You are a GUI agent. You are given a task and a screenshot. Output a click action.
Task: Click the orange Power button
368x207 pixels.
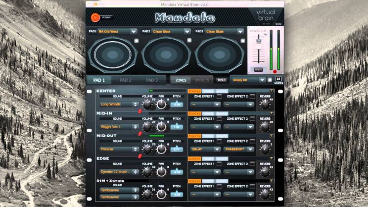[95, 17]
